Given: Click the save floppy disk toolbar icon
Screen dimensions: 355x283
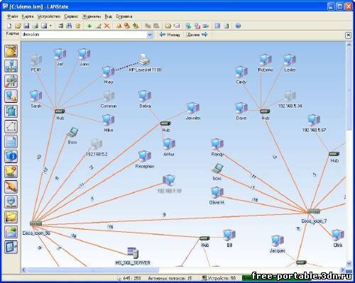Looking at the screenshot, I should click(26, 26).
